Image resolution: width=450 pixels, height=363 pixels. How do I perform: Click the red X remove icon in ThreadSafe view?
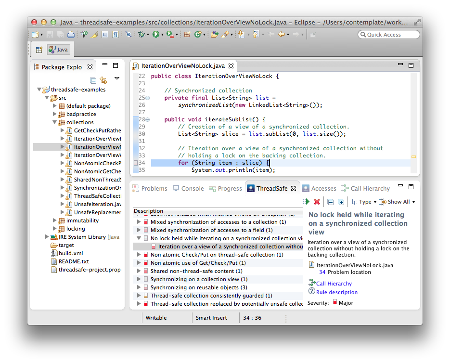pyautogui.click(x=317, y=202)
